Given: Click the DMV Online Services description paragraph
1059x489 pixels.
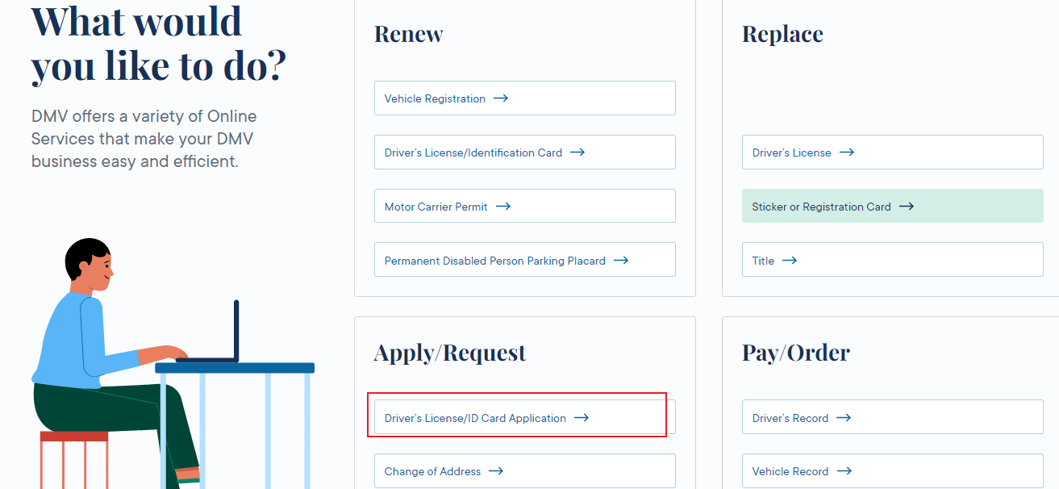Looking at the screenshot, I should 144,139.
